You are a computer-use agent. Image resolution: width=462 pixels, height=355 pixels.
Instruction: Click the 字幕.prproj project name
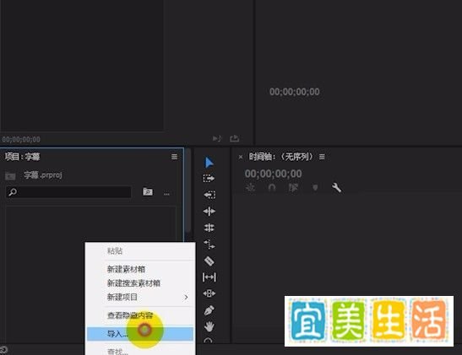pyautogui.click(x=43, y=175)
